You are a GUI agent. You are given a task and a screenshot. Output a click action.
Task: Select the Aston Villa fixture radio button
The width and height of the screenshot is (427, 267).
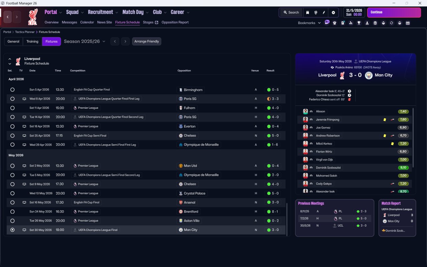pyautogui.click(x=12, y=221)
